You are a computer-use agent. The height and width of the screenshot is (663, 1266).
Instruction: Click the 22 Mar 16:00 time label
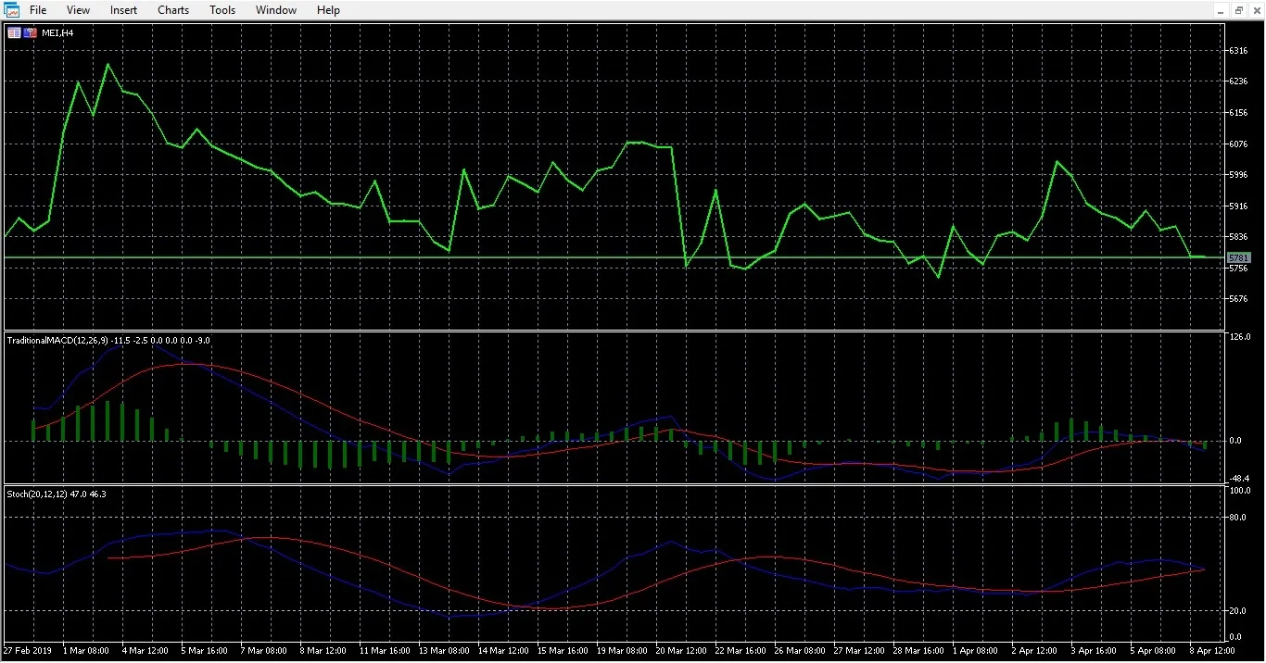point(741,651)
